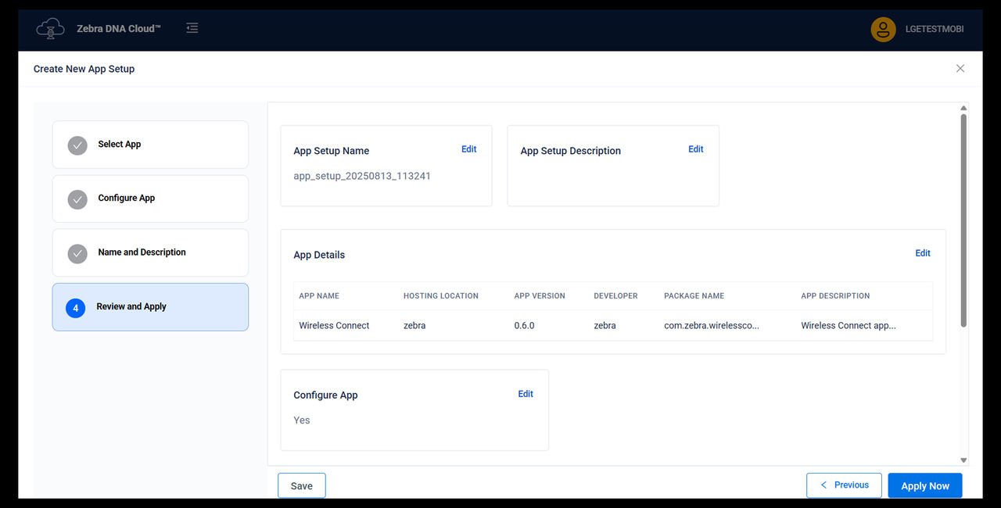
Task: Click the Zebra DNA Cloud logo icon
Action: (49, 28)
